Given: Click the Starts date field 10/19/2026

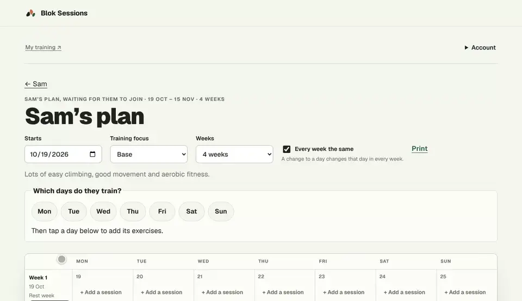Looking at the screenshot, I should coord(63,154).
